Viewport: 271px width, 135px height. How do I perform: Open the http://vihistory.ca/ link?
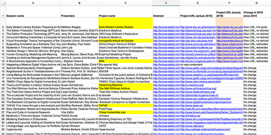(190, 116)
